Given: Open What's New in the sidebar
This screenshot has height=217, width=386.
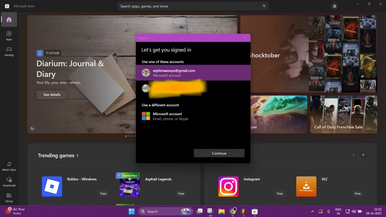Looking at the screenshot, I should 9,166.
